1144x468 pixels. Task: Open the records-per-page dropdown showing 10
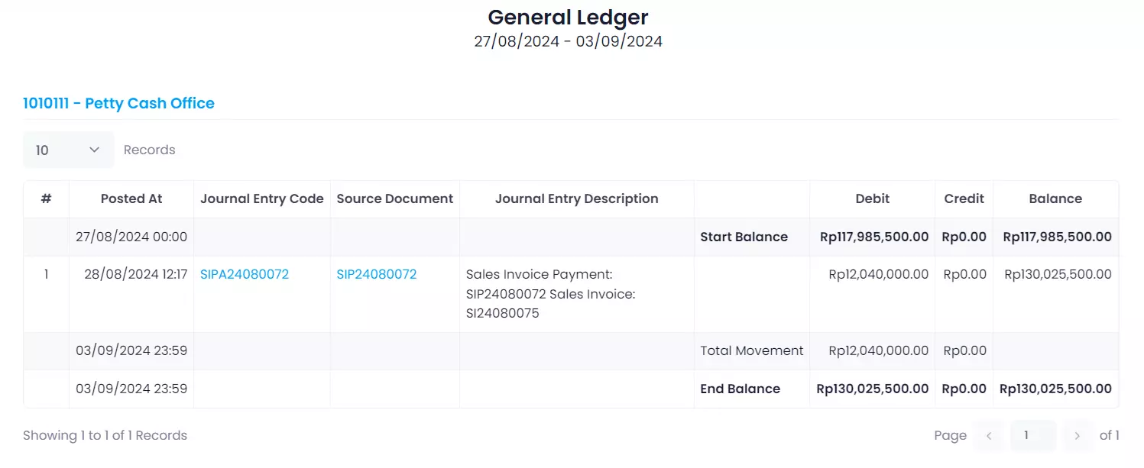pos(68,150)
